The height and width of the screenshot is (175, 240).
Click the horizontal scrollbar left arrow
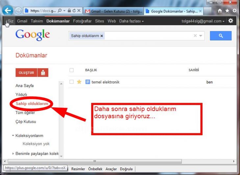click(x=5, y=161)
